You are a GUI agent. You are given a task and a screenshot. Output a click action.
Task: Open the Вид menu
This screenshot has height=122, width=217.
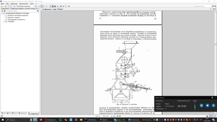7,4
